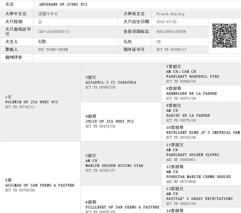Click dog name ANSBRAND OF JIURI FCI
The image size is (241, 213).
(63, 4)
